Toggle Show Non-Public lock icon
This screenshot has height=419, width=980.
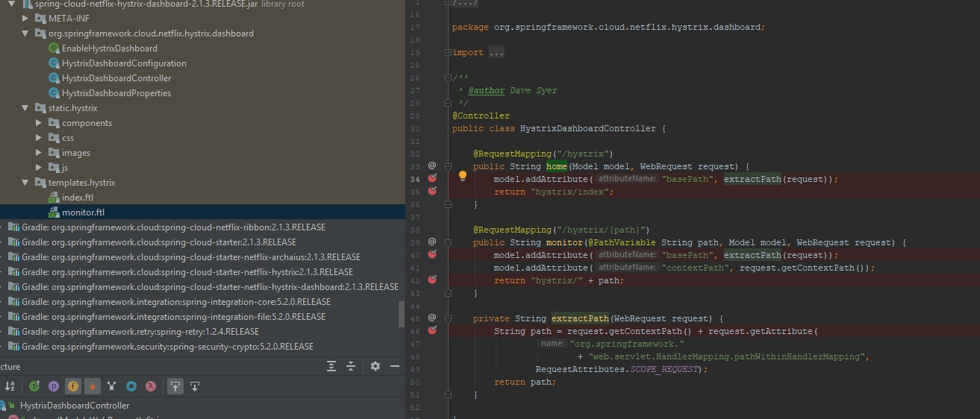click(x=92, y=386)
